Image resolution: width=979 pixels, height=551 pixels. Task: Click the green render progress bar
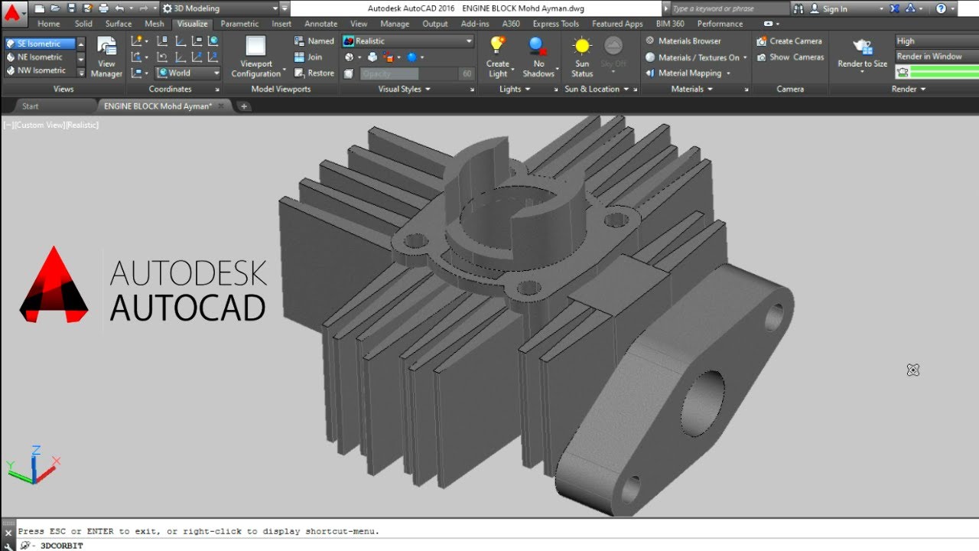[943, 72]
